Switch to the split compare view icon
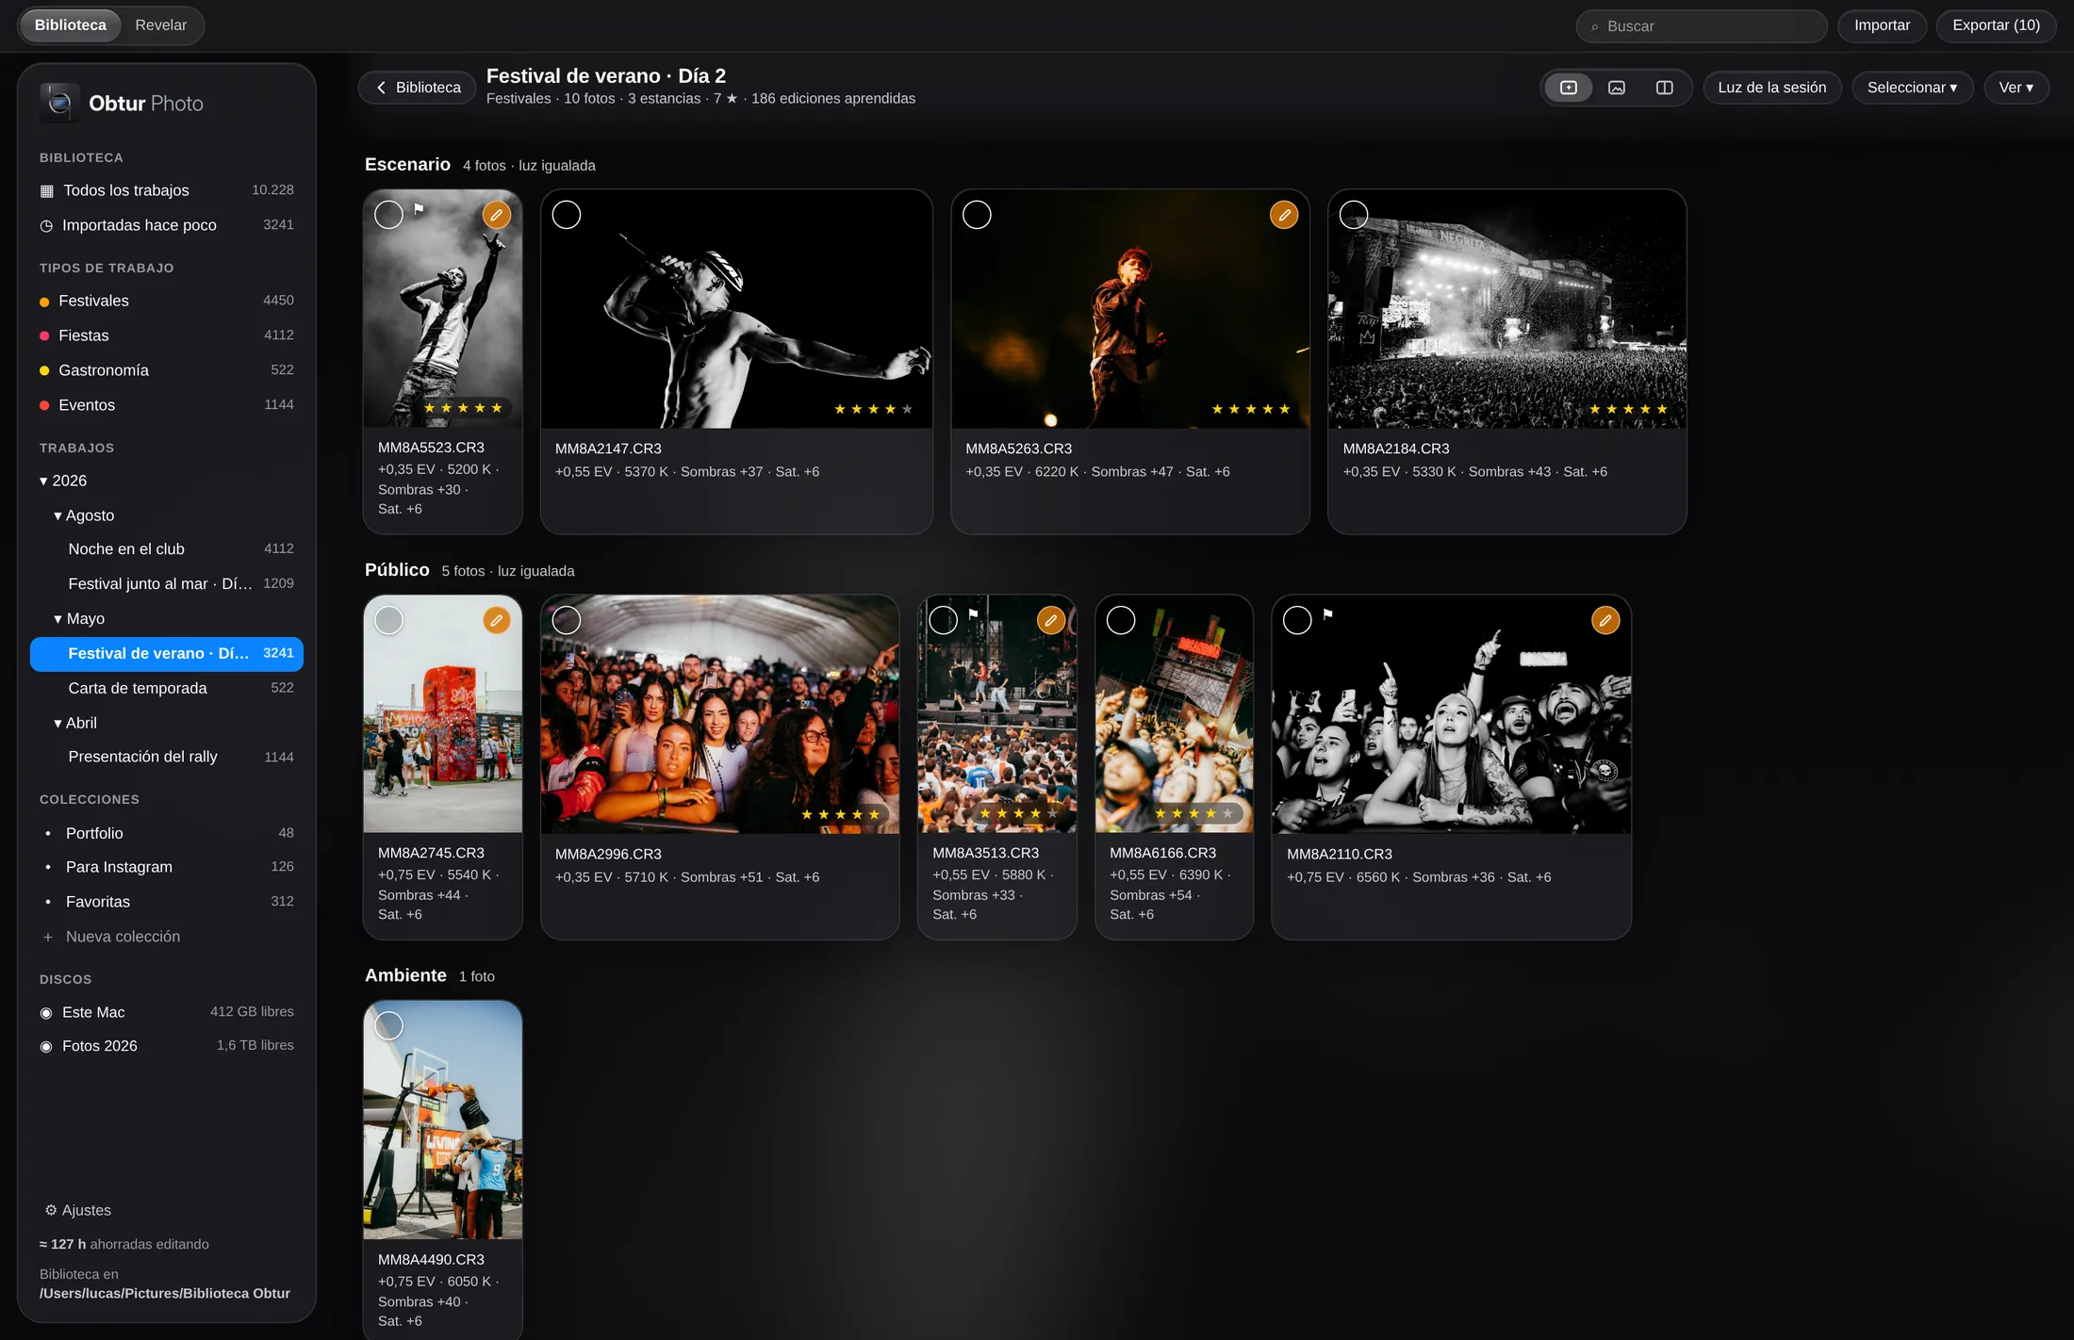The height and width of the screenshot is (1340, 2074). (x=1665, y=88)
